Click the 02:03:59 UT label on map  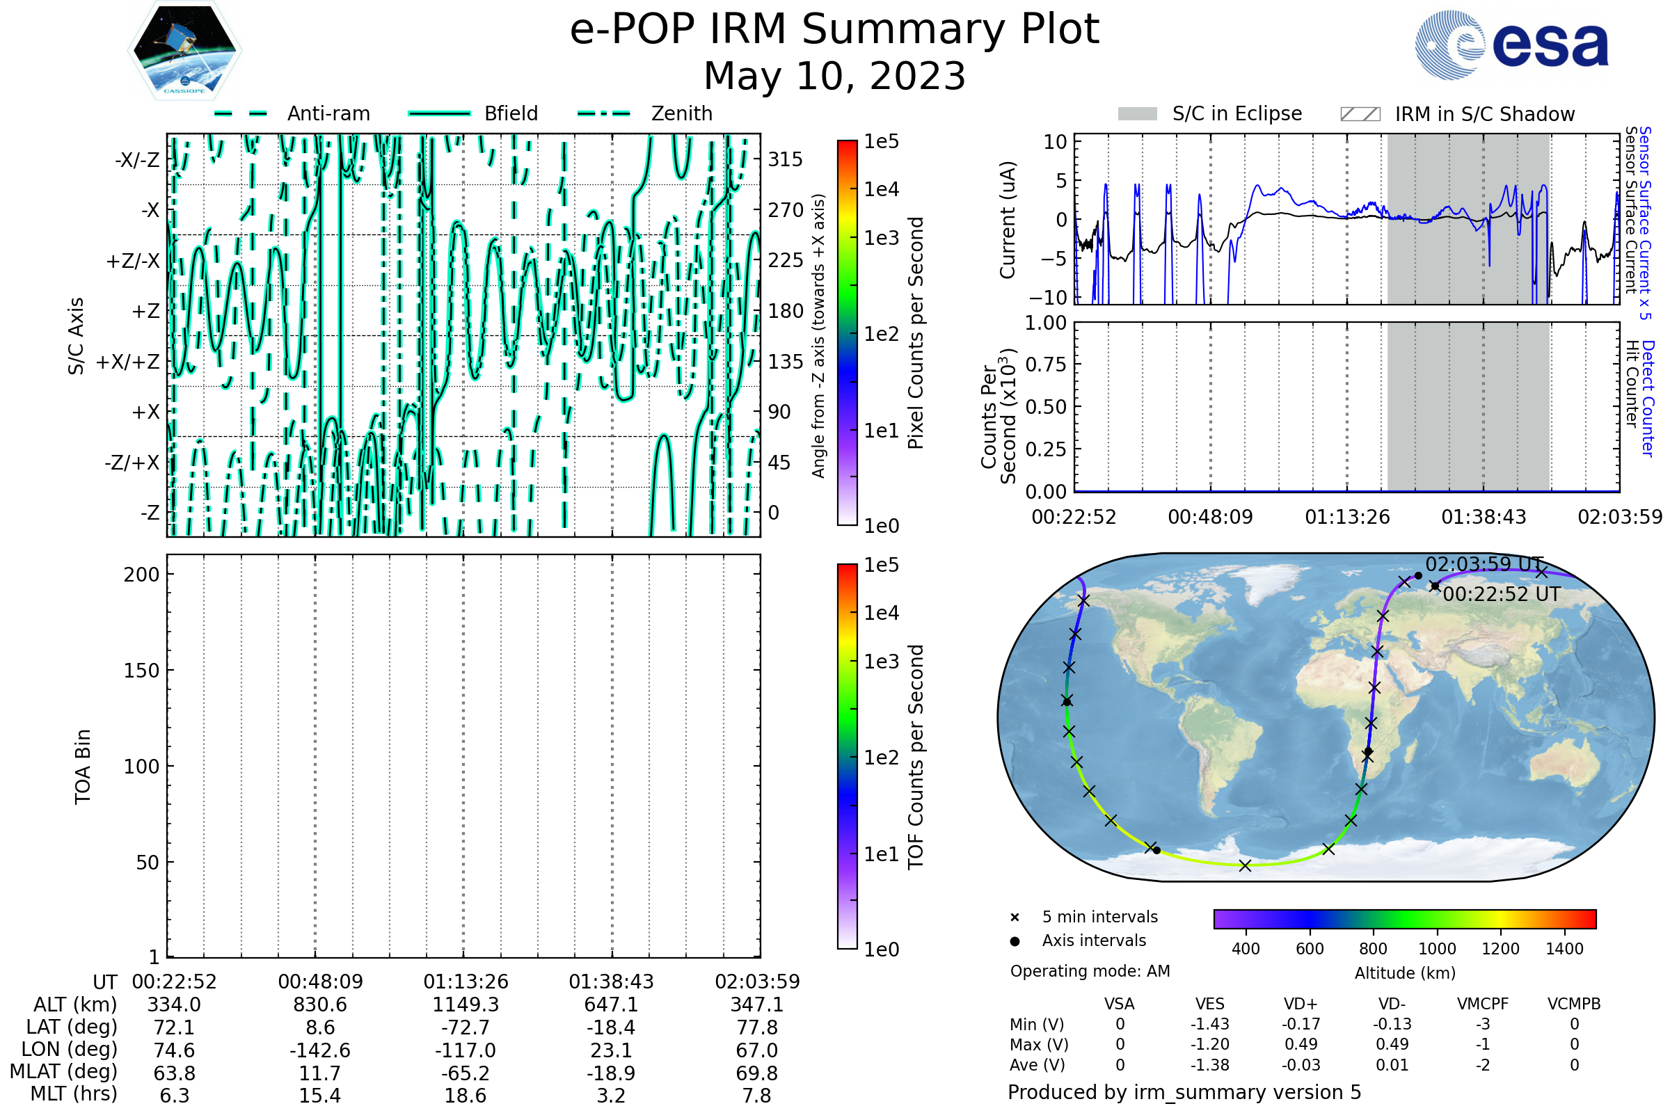[1484, 564]
